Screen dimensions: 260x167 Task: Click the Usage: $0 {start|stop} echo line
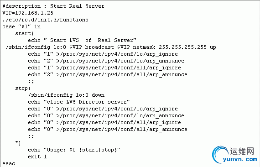pyautogui.click(x=74, y=150)
